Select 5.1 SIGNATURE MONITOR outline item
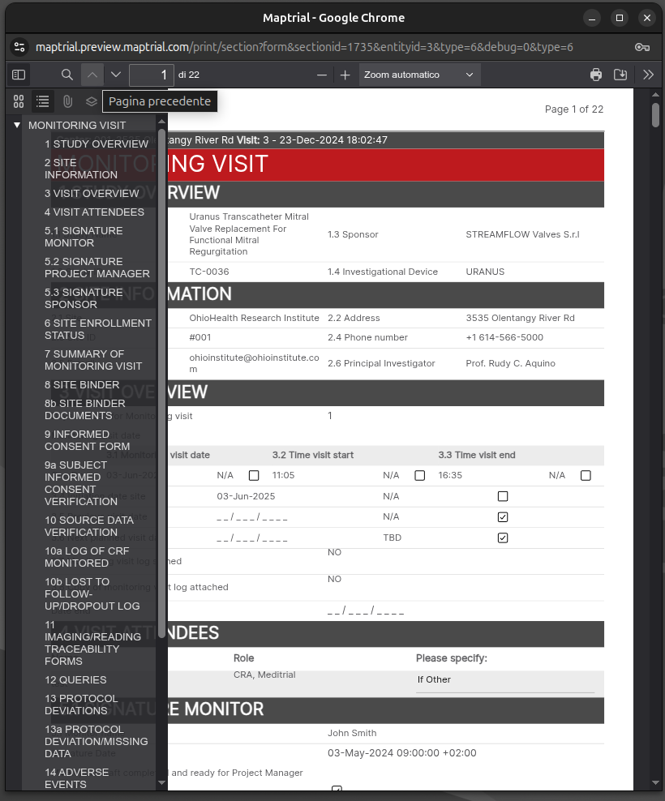This screenshot has width=665, height=801. (x=84, y=237)
